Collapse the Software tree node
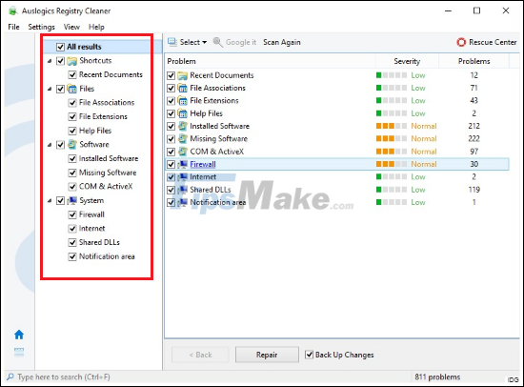The image size is (524, 387). click(50, 145)
